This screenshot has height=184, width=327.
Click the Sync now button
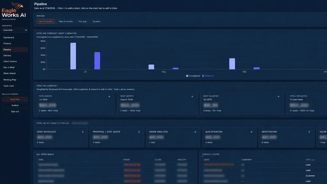[x=15, y=99]
